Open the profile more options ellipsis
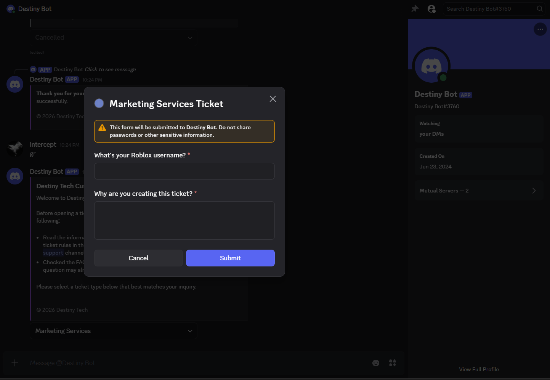 [x=540, y=29]
